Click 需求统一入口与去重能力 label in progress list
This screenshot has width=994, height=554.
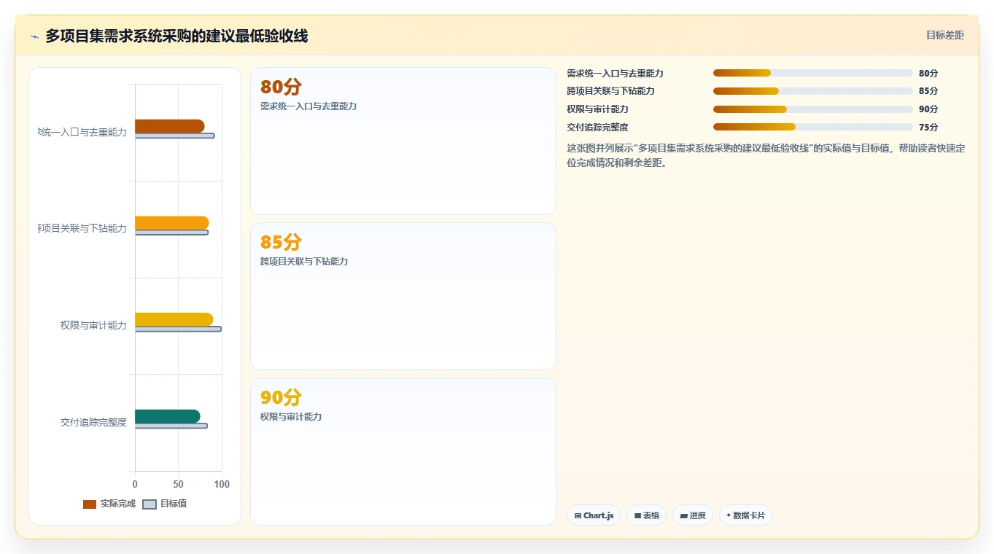coord(615,73)
